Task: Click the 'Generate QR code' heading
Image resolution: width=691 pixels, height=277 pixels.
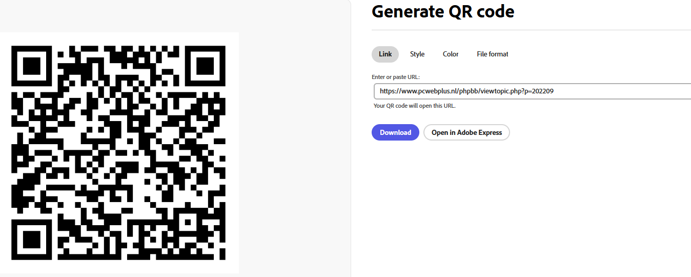Action: (443, 11)
